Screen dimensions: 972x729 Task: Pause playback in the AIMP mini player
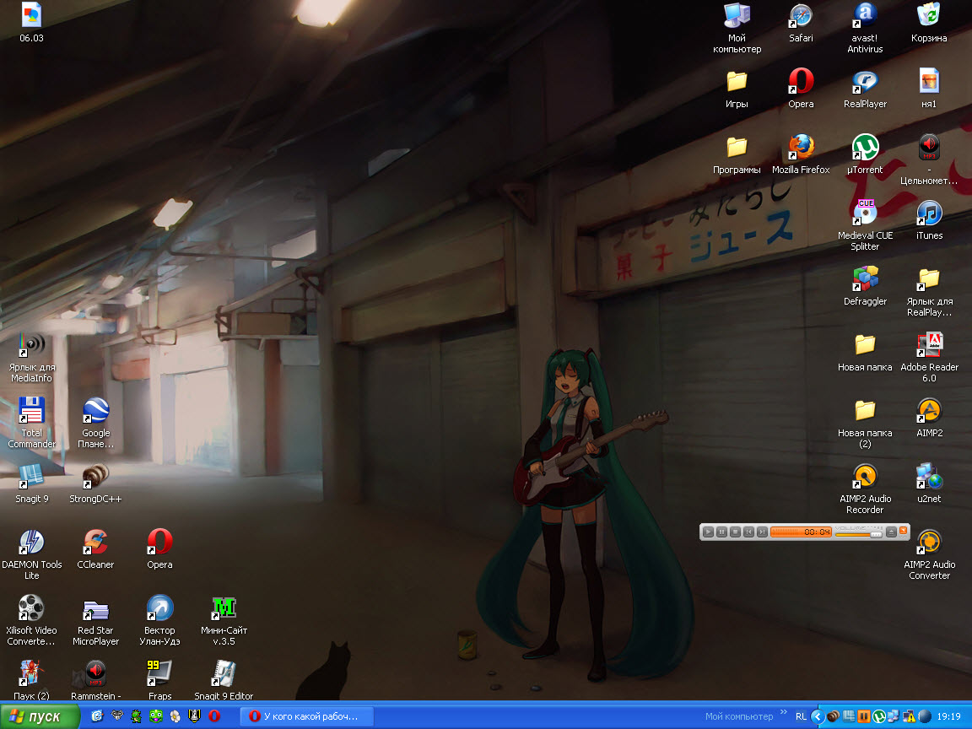point(722,532)
